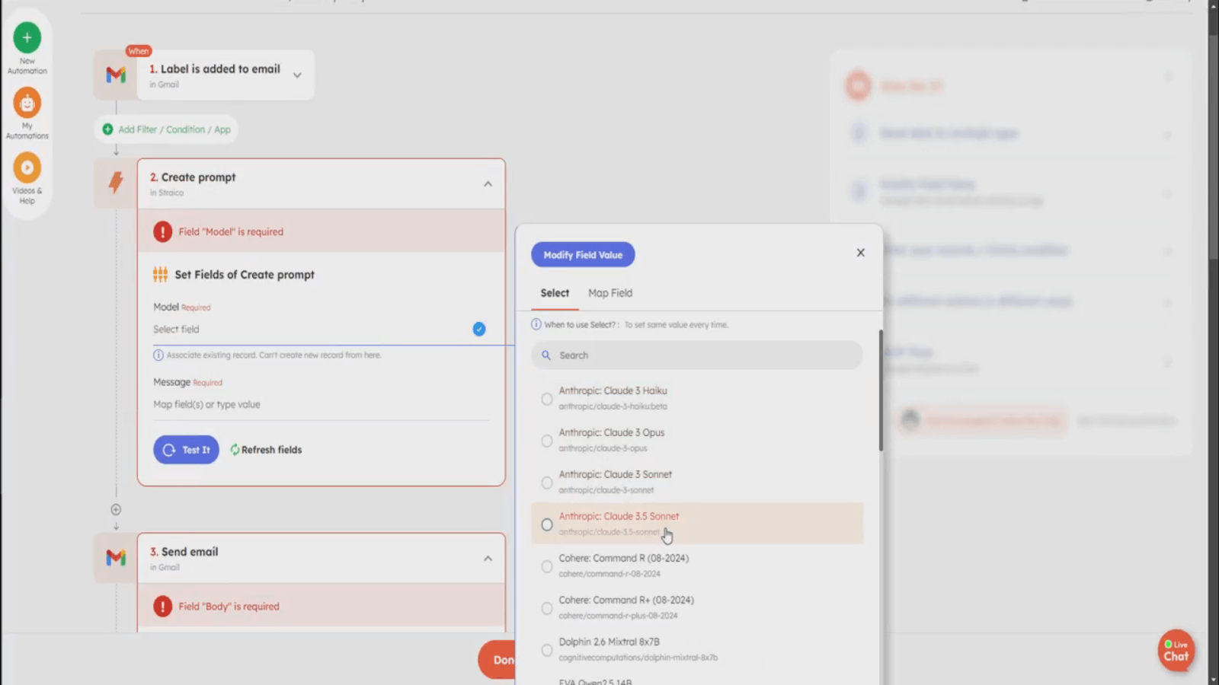Select Anthropic: Claude 3.5 Sonnet radio option
The height and width of the screenshot is (685, 1219).
[x=547, y=524]
